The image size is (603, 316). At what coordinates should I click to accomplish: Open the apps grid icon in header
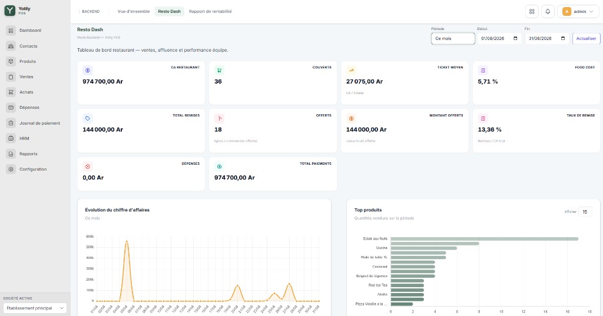pos(532,12)
